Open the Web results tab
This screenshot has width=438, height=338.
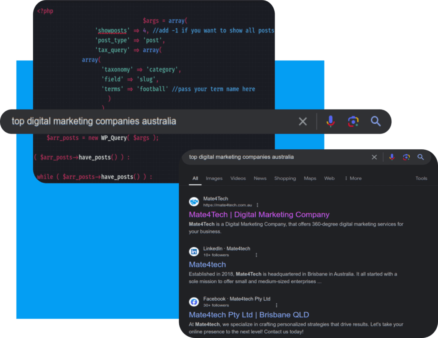[x=329, y=178]
